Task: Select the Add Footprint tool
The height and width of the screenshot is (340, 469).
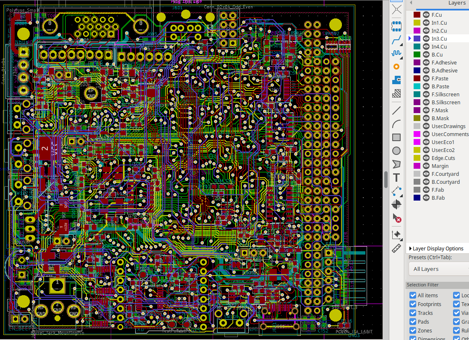Action: [x=396, y=26]
